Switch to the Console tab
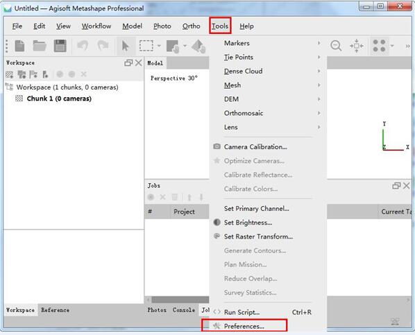 click(184, 310)
